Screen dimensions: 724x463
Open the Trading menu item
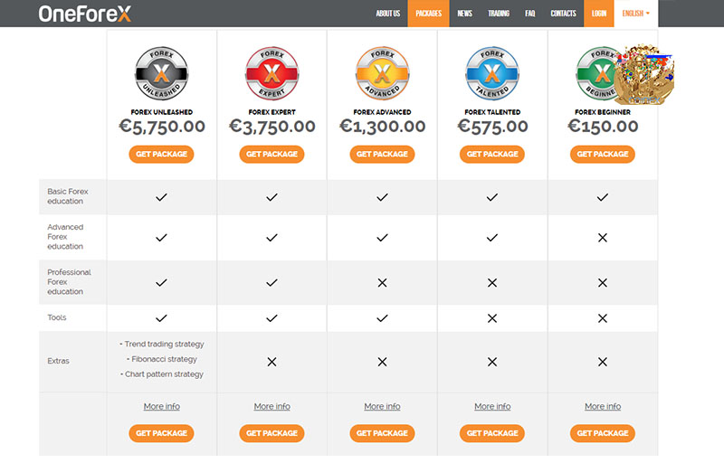point(499,14)
